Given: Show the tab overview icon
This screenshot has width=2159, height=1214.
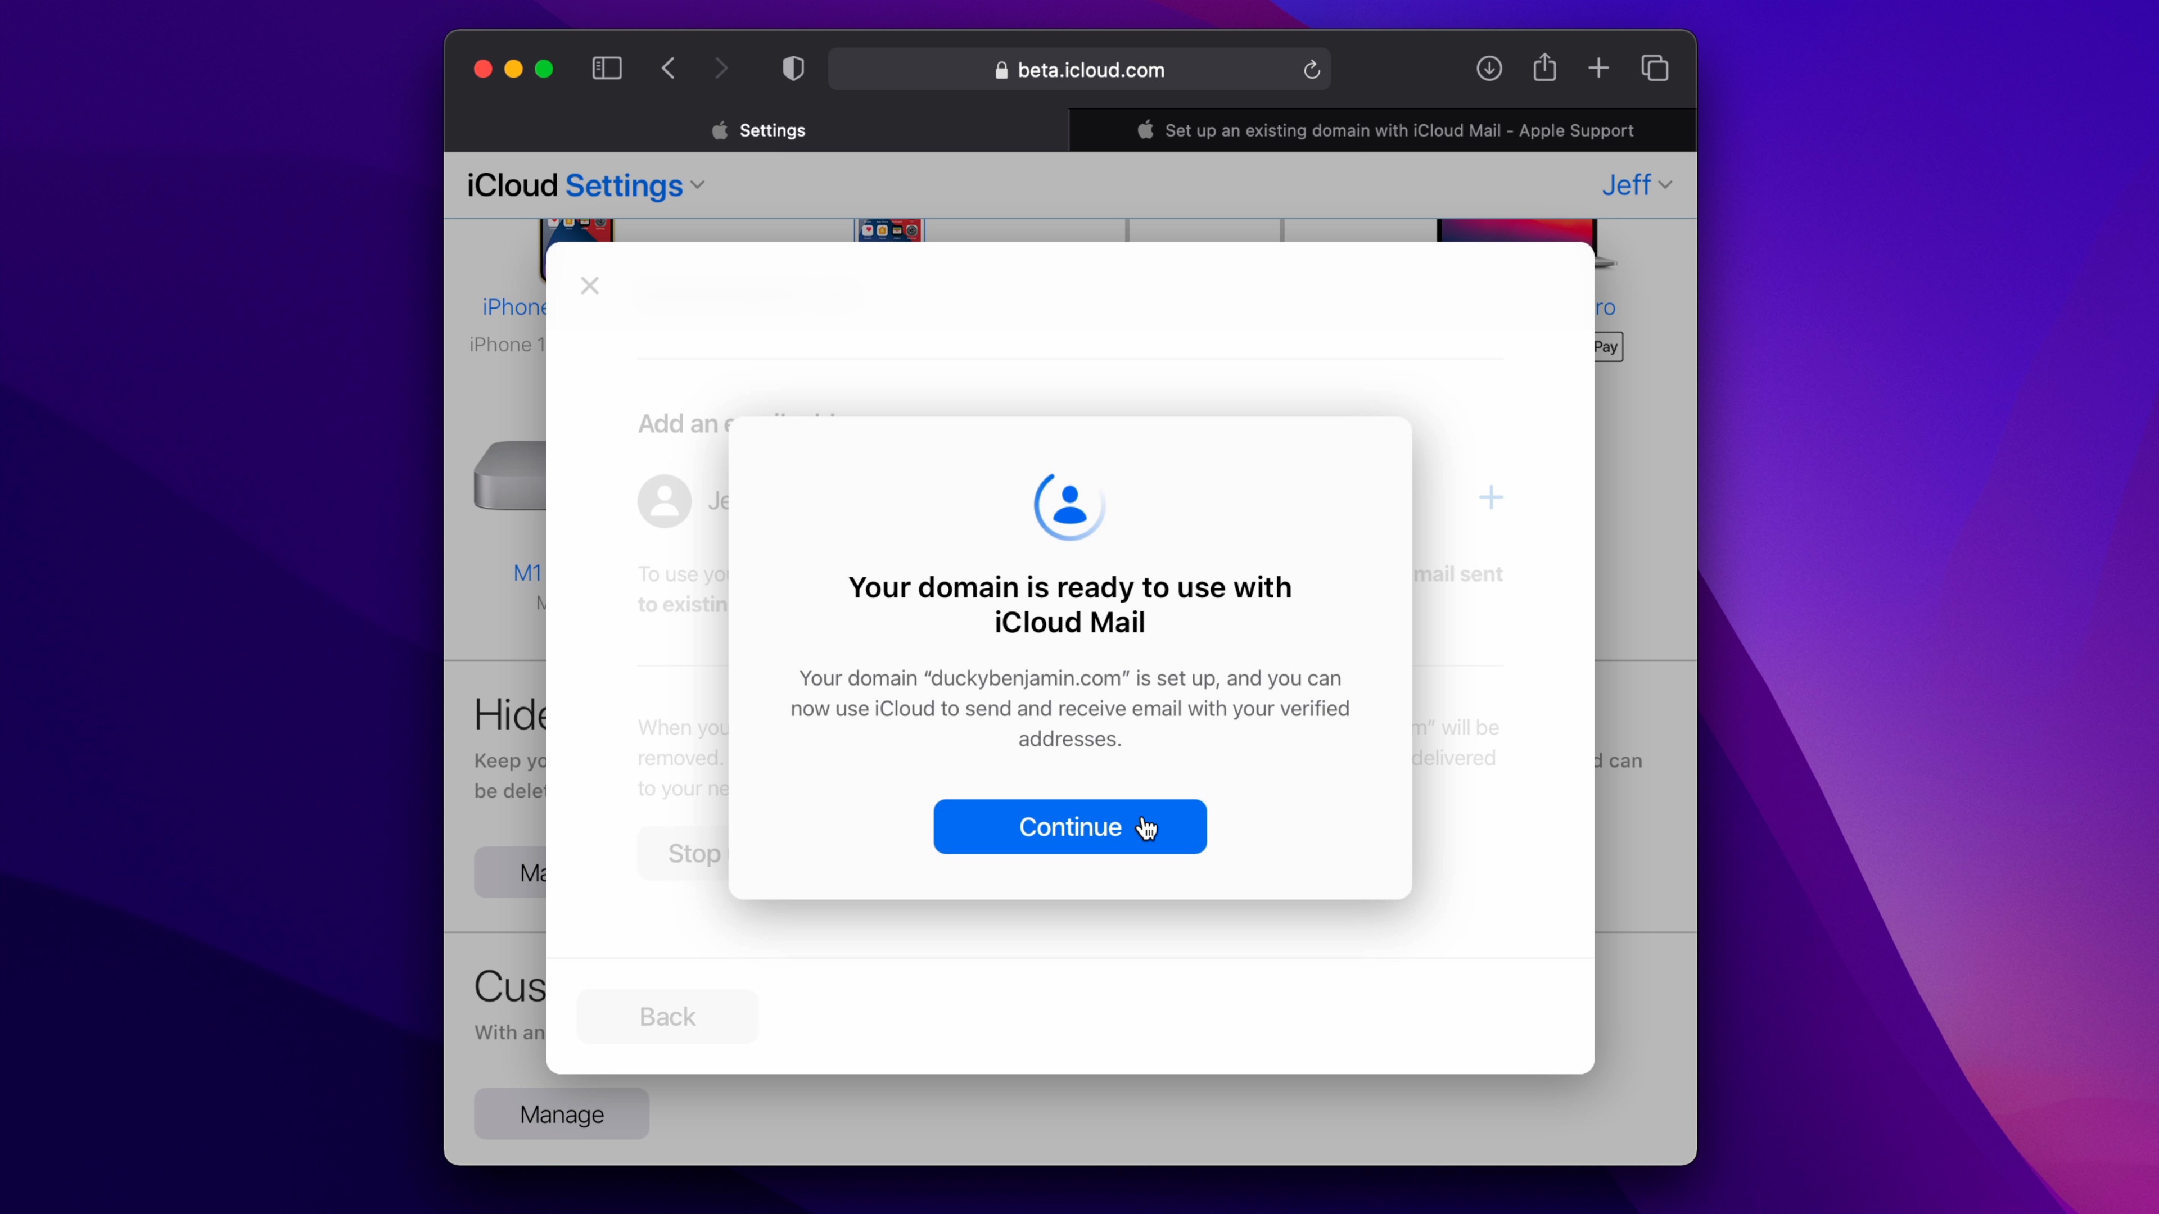Looking at the screenshot, I should point(1655,69).
